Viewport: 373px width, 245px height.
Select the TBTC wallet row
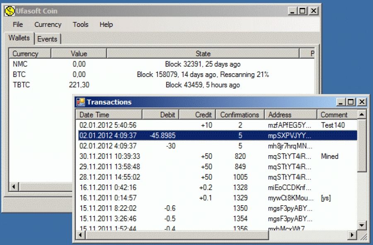pyautogui.click(x=22, y=85)
